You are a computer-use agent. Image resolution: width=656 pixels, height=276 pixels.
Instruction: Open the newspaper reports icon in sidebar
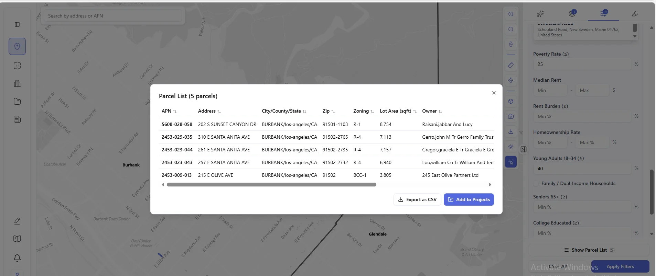point(17,119)
